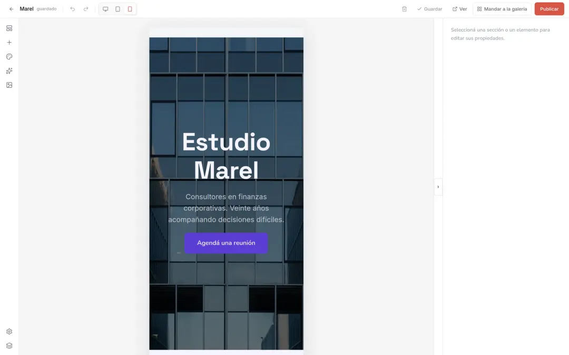Viewport: 569px width, 355px height.
Task: Open the settings gear
Action: [x=9, y=331]
